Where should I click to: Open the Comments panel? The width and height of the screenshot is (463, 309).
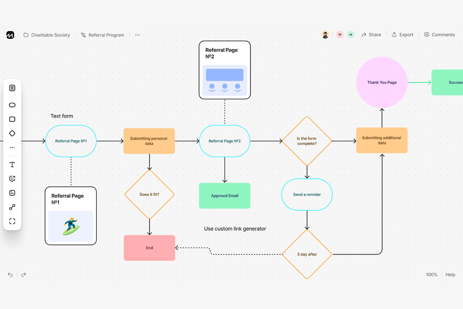pos(439,34)
